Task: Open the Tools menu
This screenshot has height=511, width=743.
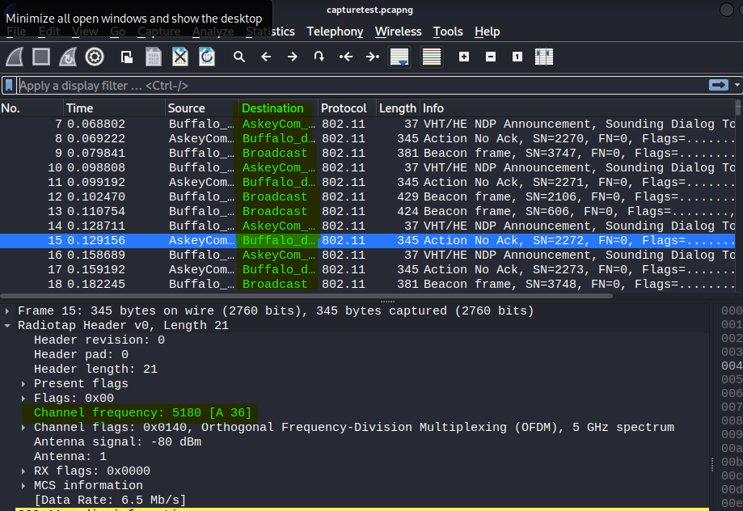Action: pyautogui.click(x=448, y=32)
